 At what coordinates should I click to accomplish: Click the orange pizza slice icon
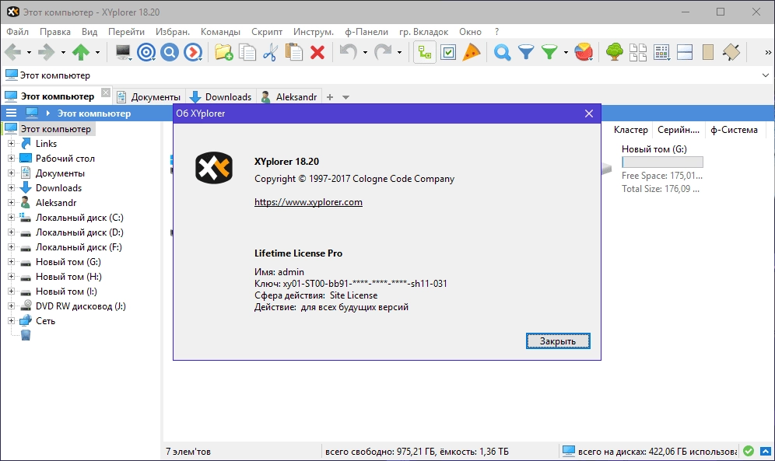(x=472, y=52)
